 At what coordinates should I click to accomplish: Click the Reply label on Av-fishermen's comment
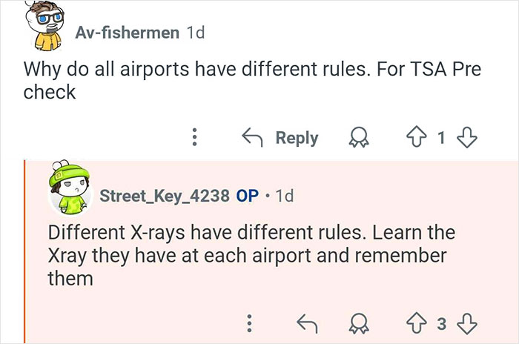point(297,138)
